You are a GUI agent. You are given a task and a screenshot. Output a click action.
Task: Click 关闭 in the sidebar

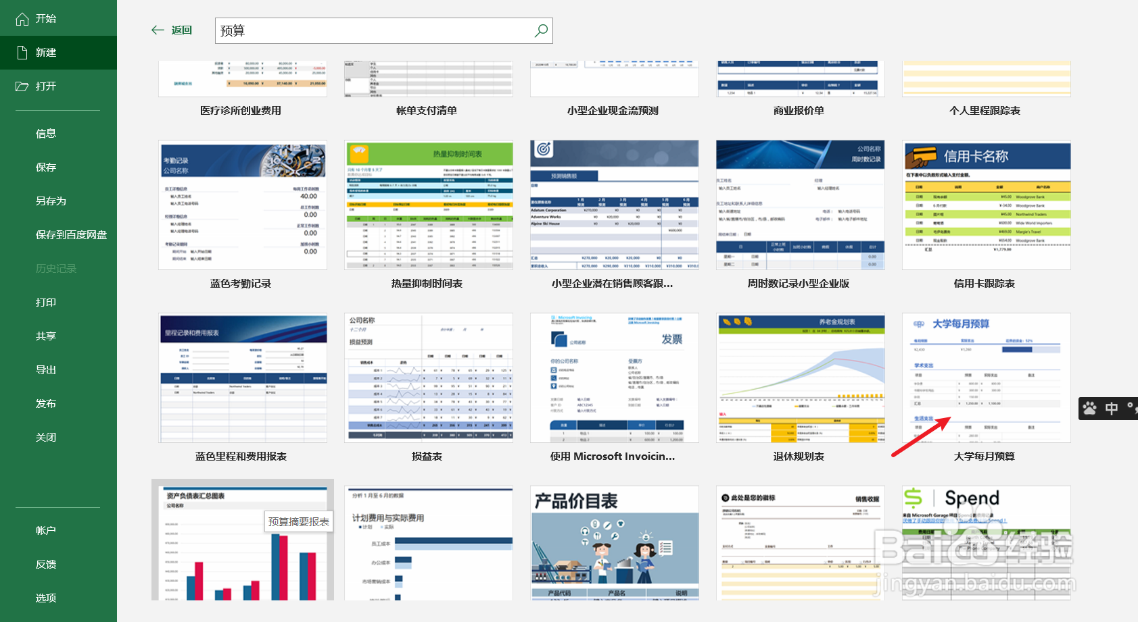[x=46, y=438]
